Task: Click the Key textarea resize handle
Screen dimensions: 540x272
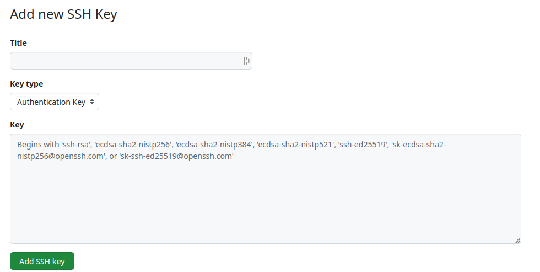Action: point(517,240)
